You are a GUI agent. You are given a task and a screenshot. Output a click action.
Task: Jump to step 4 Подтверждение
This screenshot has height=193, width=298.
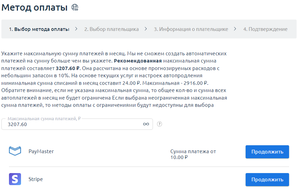coord(265,29)
